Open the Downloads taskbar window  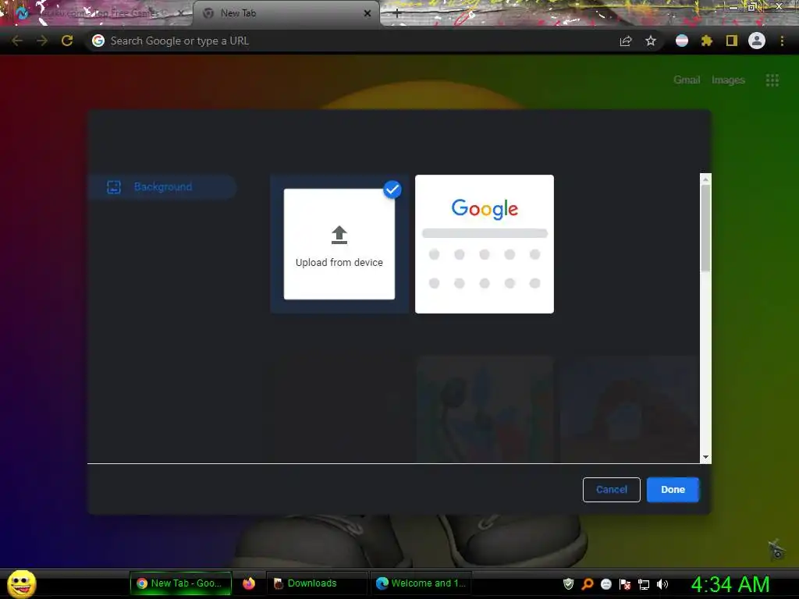pyautogui.click(x=316, y=583)
